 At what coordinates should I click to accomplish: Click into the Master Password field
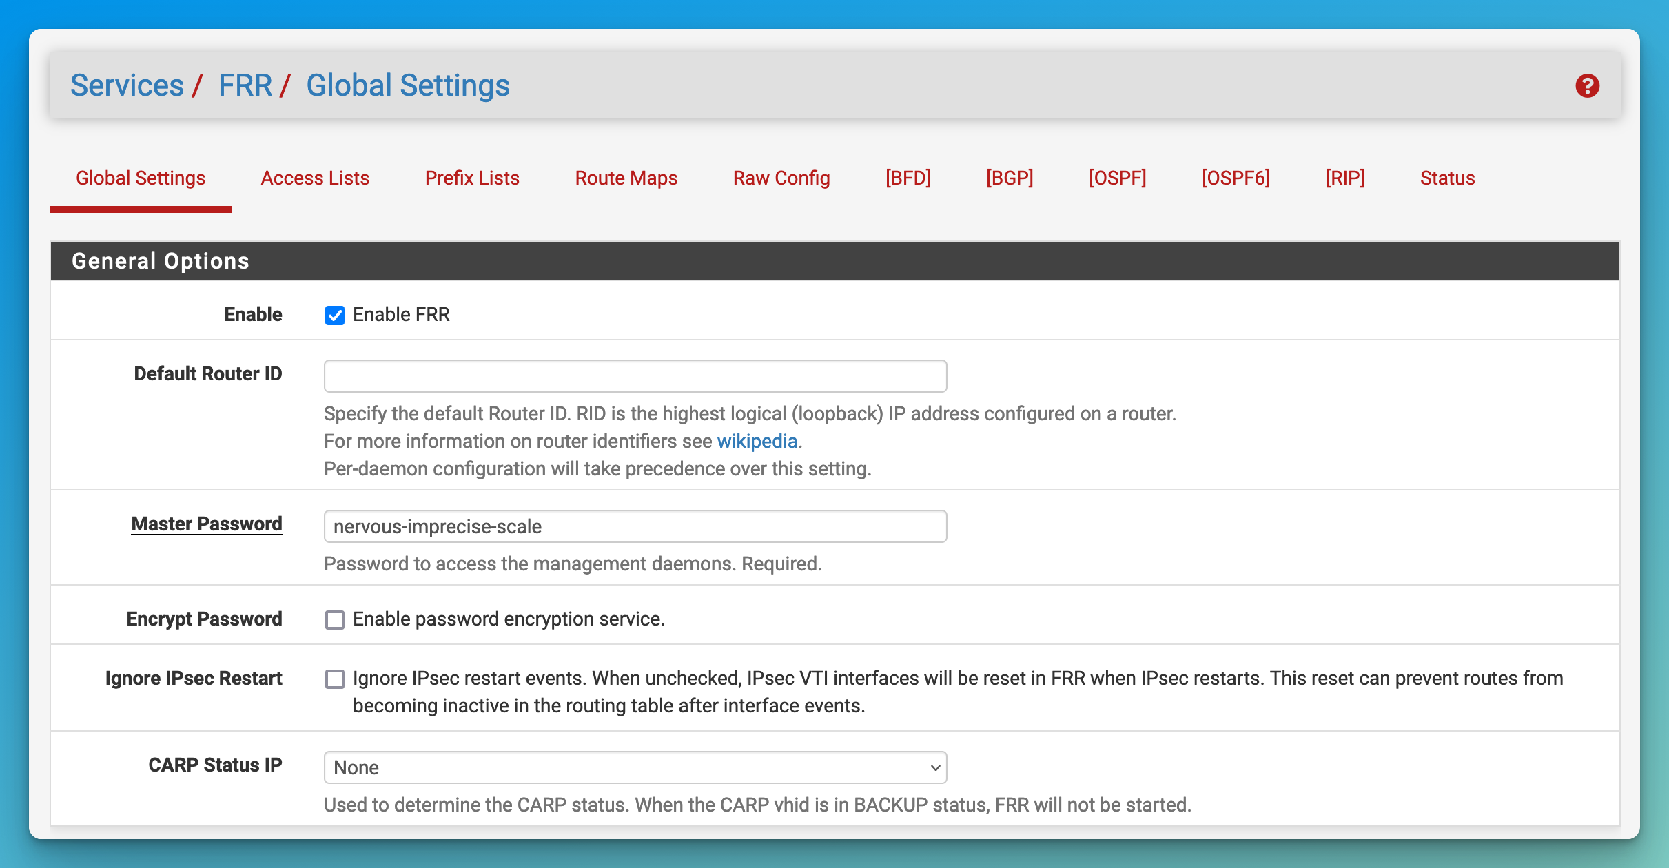coord(635,526)
